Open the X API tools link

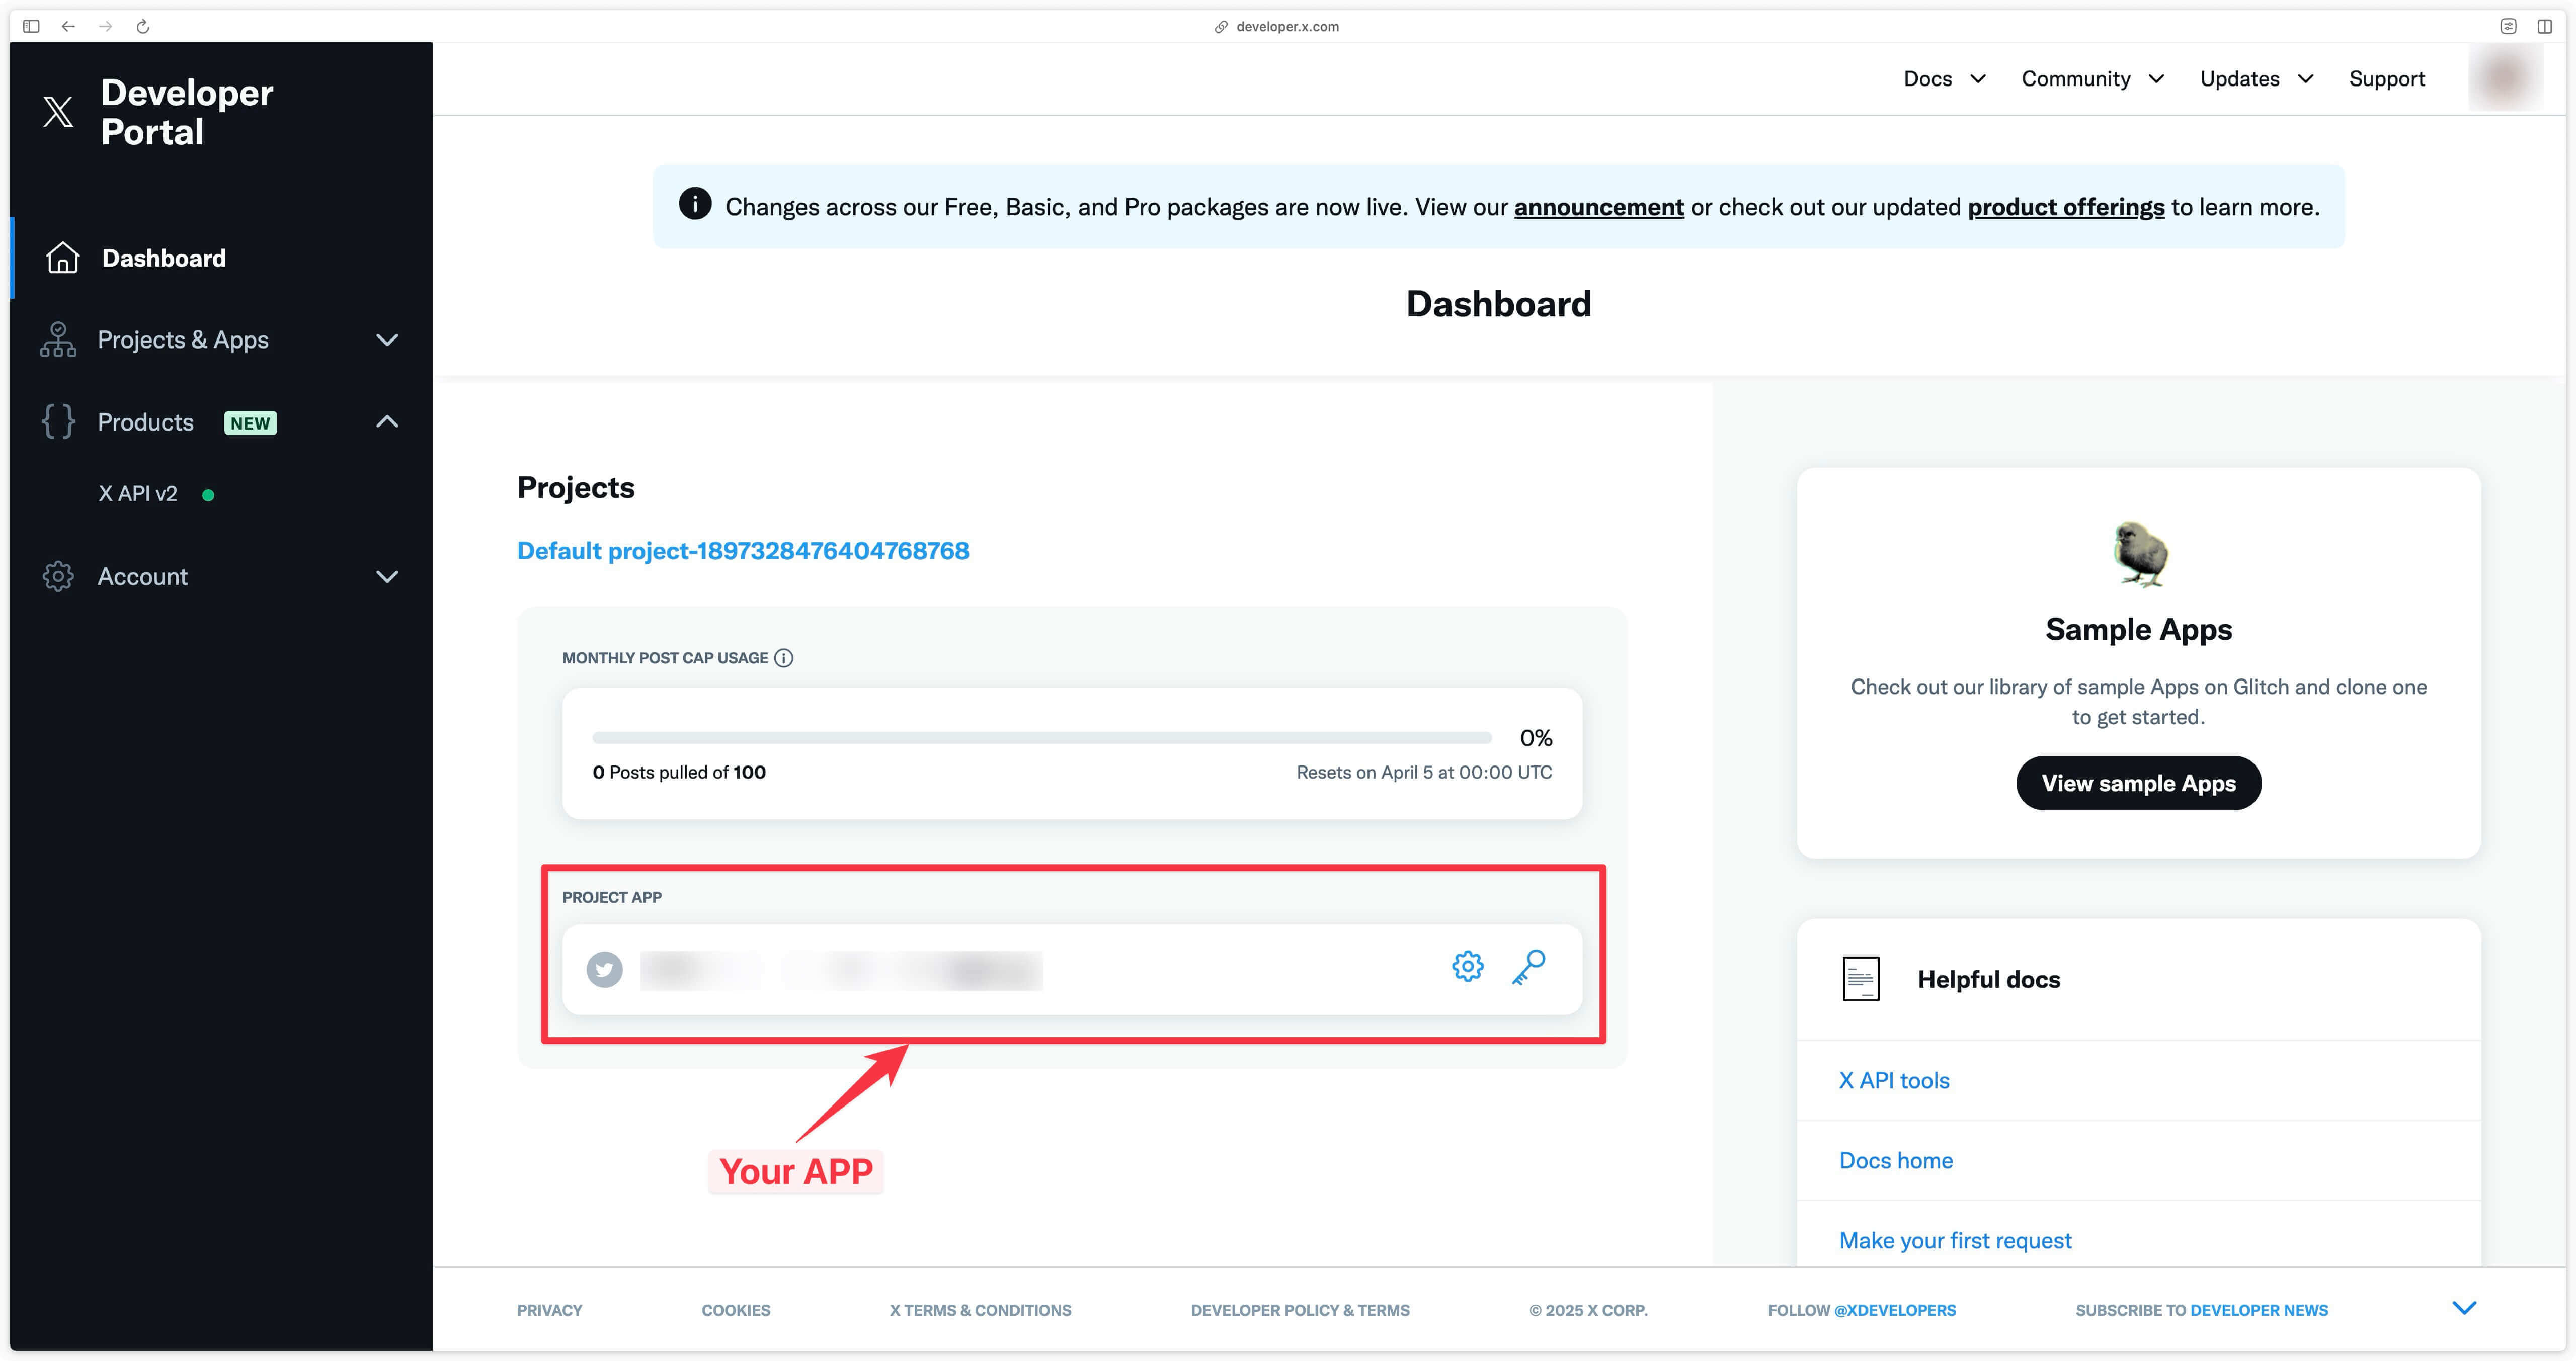1894,1081
